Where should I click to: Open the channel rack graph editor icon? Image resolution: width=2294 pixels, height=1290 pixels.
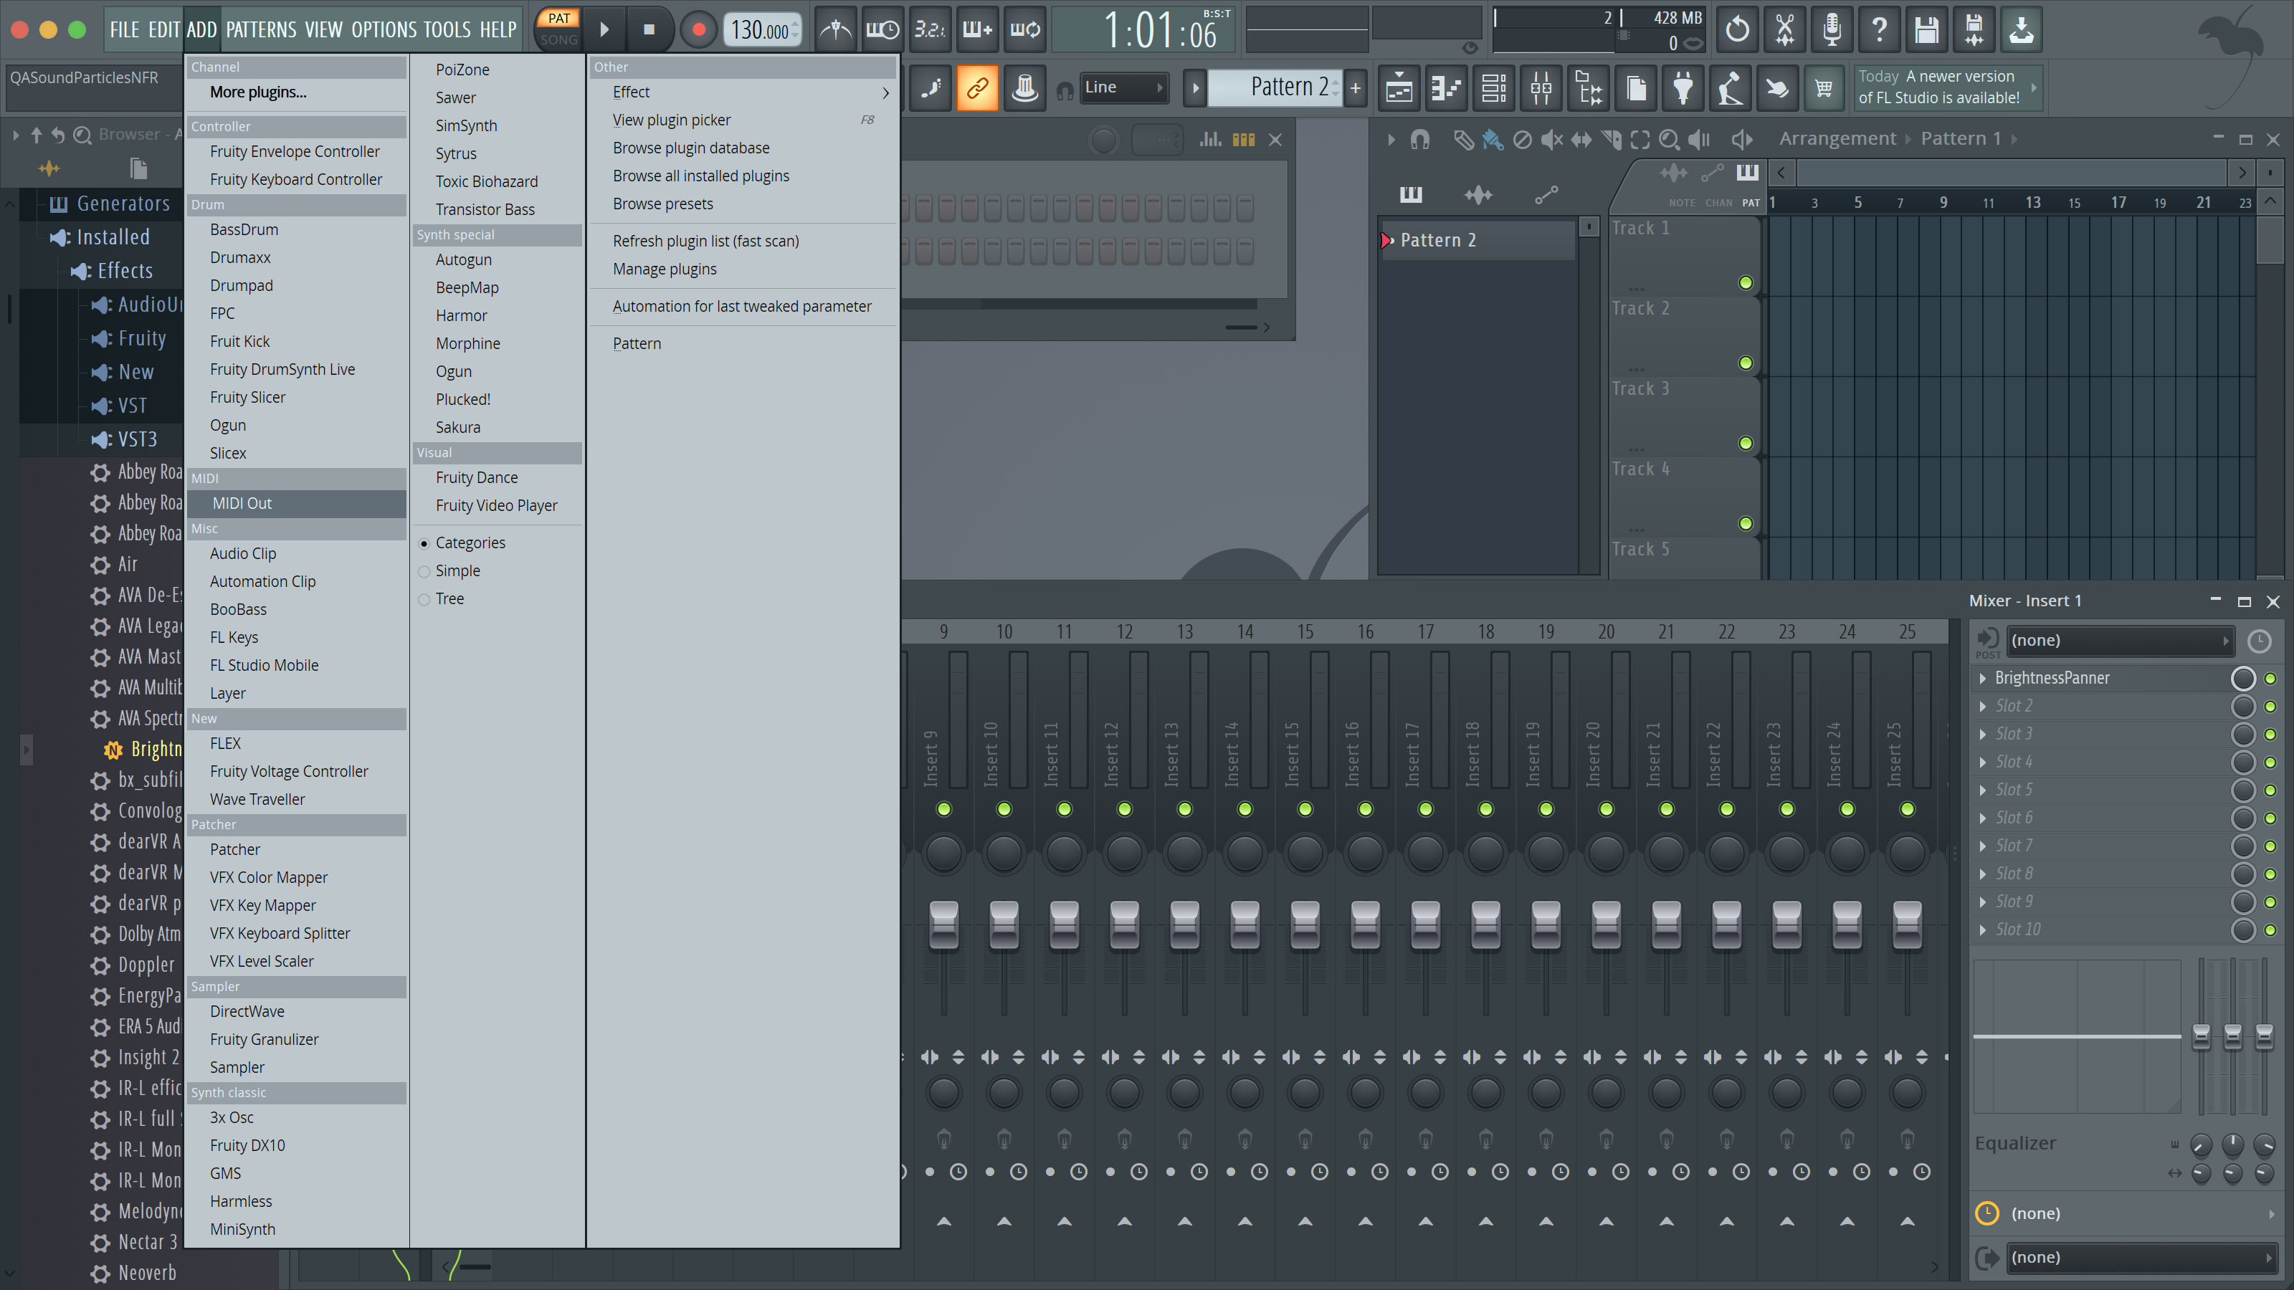tap(1209, 140)
